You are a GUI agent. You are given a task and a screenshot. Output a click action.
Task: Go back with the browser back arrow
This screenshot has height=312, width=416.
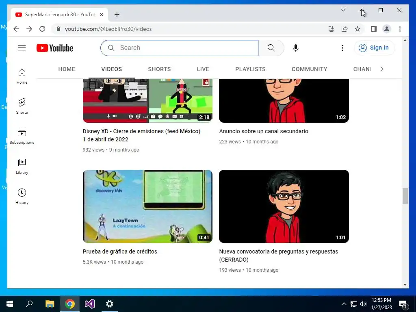point(16,29)
